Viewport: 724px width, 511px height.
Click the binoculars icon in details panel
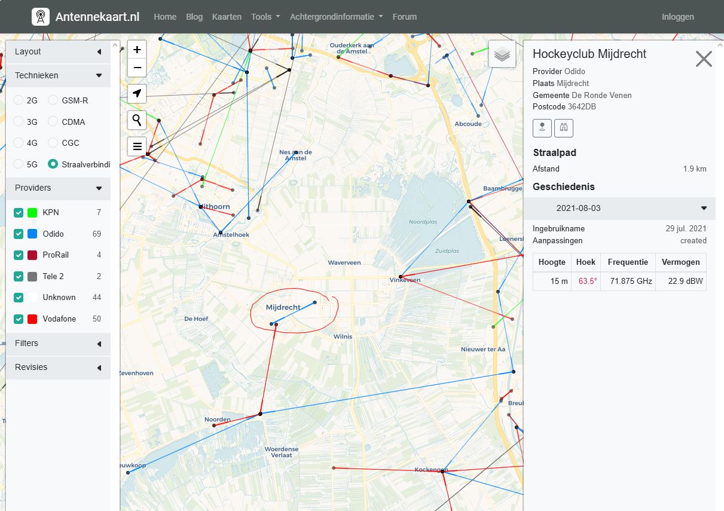tap(563, 127)
